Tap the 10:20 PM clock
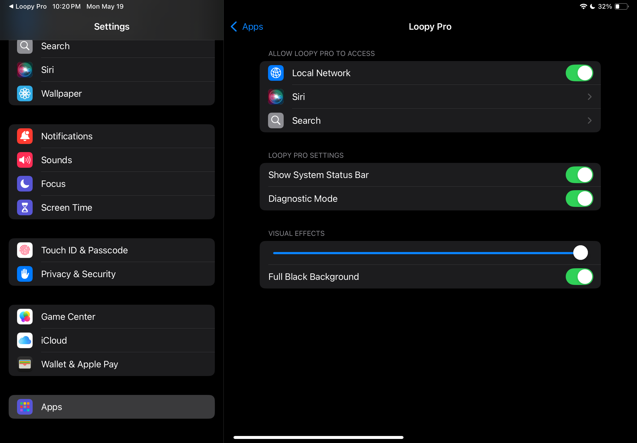 click(x=67, y=6)
